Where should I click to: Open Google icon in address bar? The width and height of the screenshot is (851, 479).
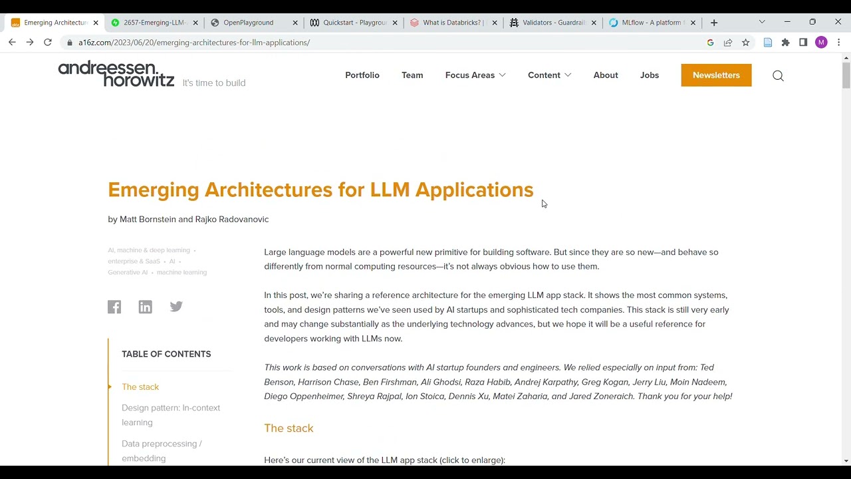tap(710, 43)
